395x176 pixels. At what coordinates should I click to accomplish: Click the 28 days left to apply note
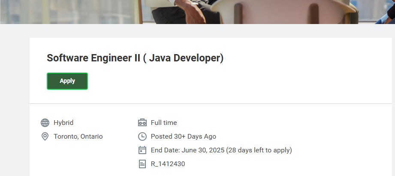coord(259,150)
